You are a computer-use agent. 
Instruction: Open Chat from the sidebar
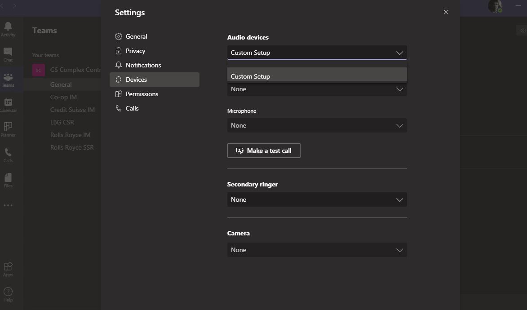(8, 54)
